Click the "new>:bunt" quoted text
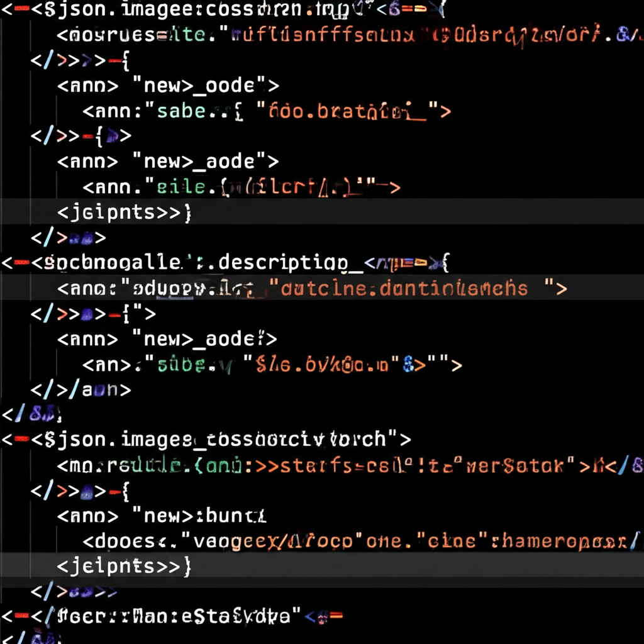Viewport: 644px width, 644px height. pos(199,517)
